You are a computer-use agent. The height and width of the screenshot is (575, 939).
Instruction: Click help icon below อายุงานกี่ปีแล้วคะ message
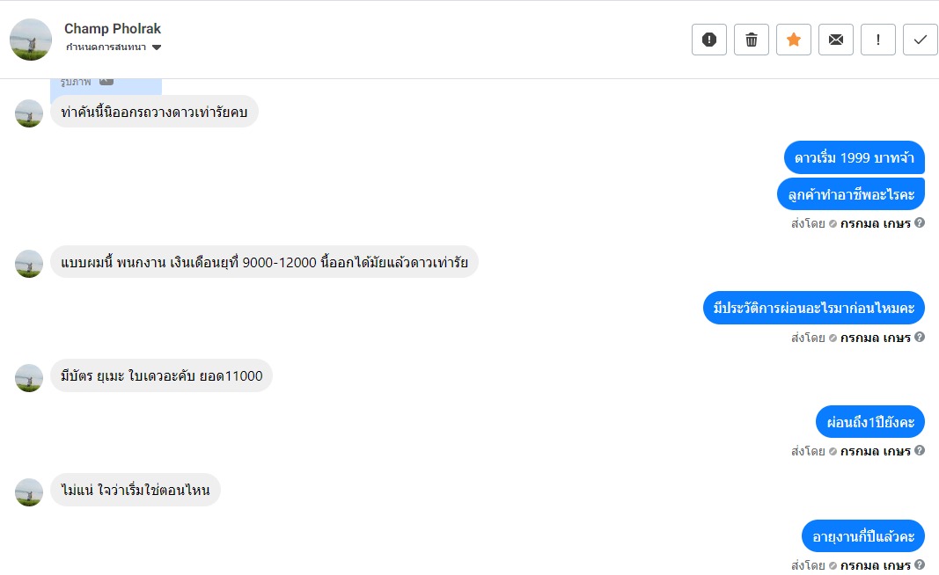coord(920,564)
